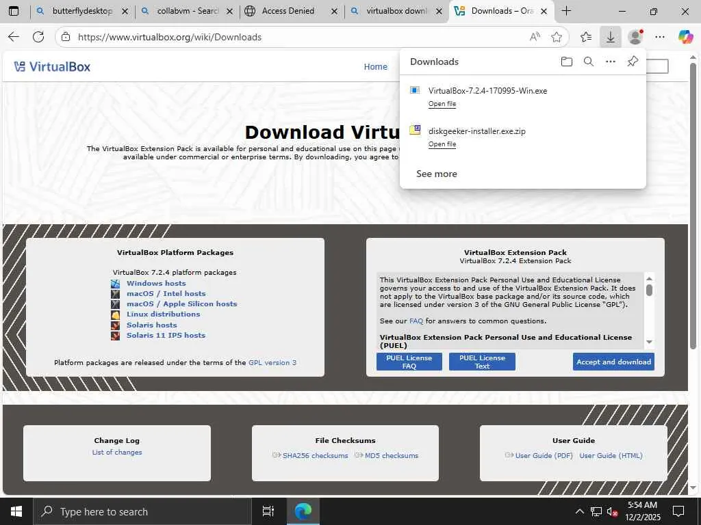View site information lock icon
Viewport: 701px width, 525px height.
pos(66,37)
